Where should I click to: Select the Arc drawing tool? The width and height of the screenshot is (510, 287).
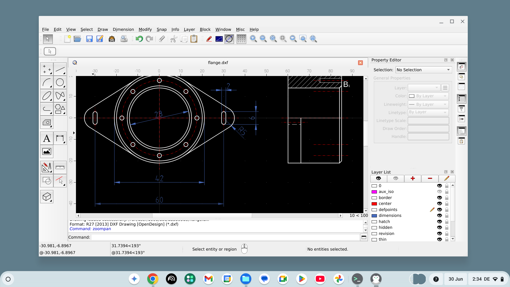click(x=47, y=82)
